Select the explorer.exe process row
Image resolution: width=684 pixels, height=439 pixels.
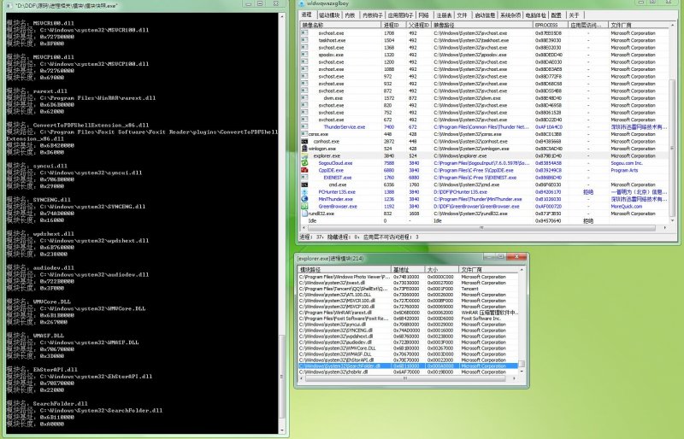tap(484, 155)
